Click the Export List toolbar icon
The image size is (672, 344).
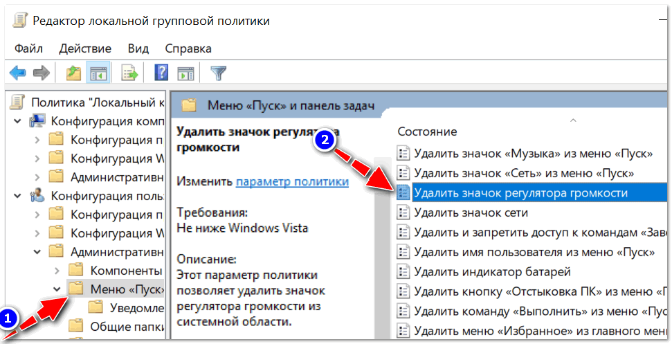click(x=129, y=72)
